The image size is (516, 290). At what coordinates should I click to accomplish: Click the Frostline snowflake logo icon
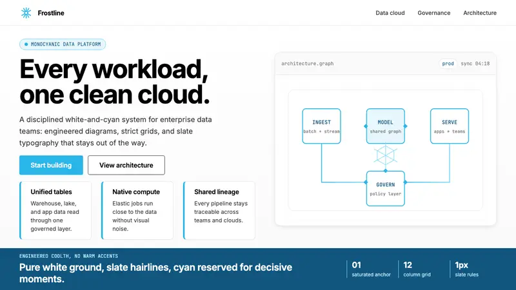[26, 13]
